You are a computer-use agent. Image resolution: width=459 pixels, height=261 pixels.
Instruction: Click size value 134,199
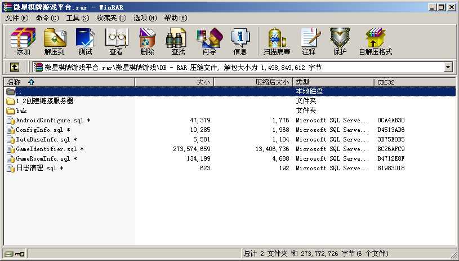pyautogui.click(x=198, y=158)
